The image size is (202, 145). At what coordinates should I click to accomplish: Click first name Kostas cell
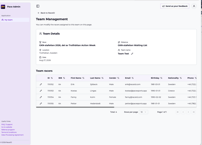point(74,91)
